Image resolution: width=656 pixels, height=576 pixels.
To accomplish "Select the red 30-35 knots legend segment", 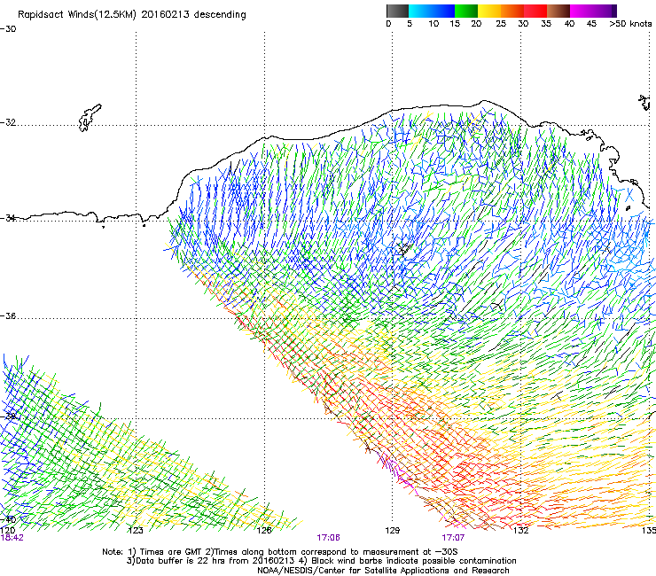I will tap(535, 11).
